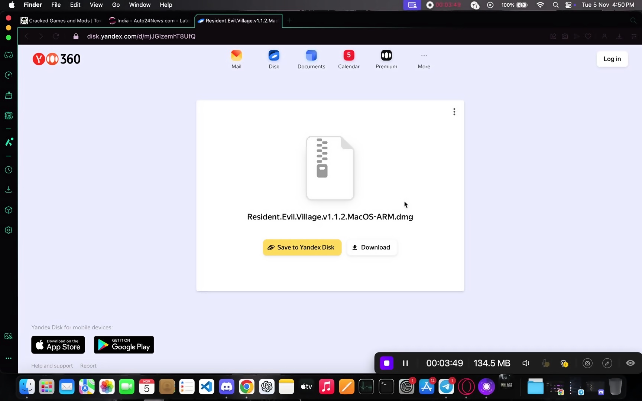This screenshot has width=642, height=401.
Task: Click the Yandex 360 logo
Action: coord(56,59)
